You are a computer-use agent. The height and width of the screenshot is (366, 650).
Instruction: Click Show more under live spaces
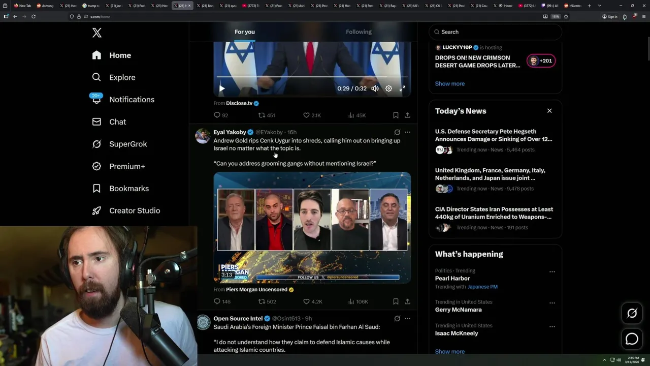(449, 84)
